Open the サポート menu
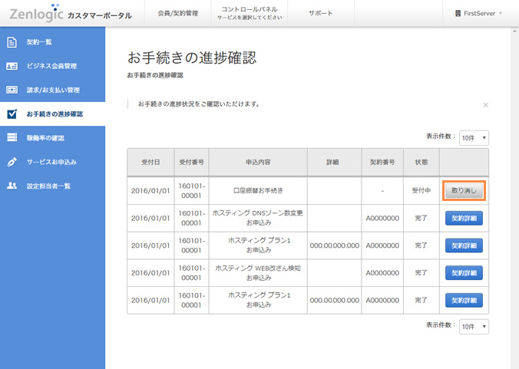 (x=320, y=14)
